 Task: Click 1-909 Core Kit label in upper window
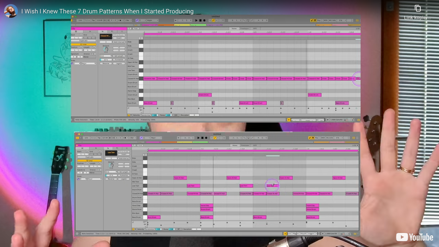click(x=336, y=120)
